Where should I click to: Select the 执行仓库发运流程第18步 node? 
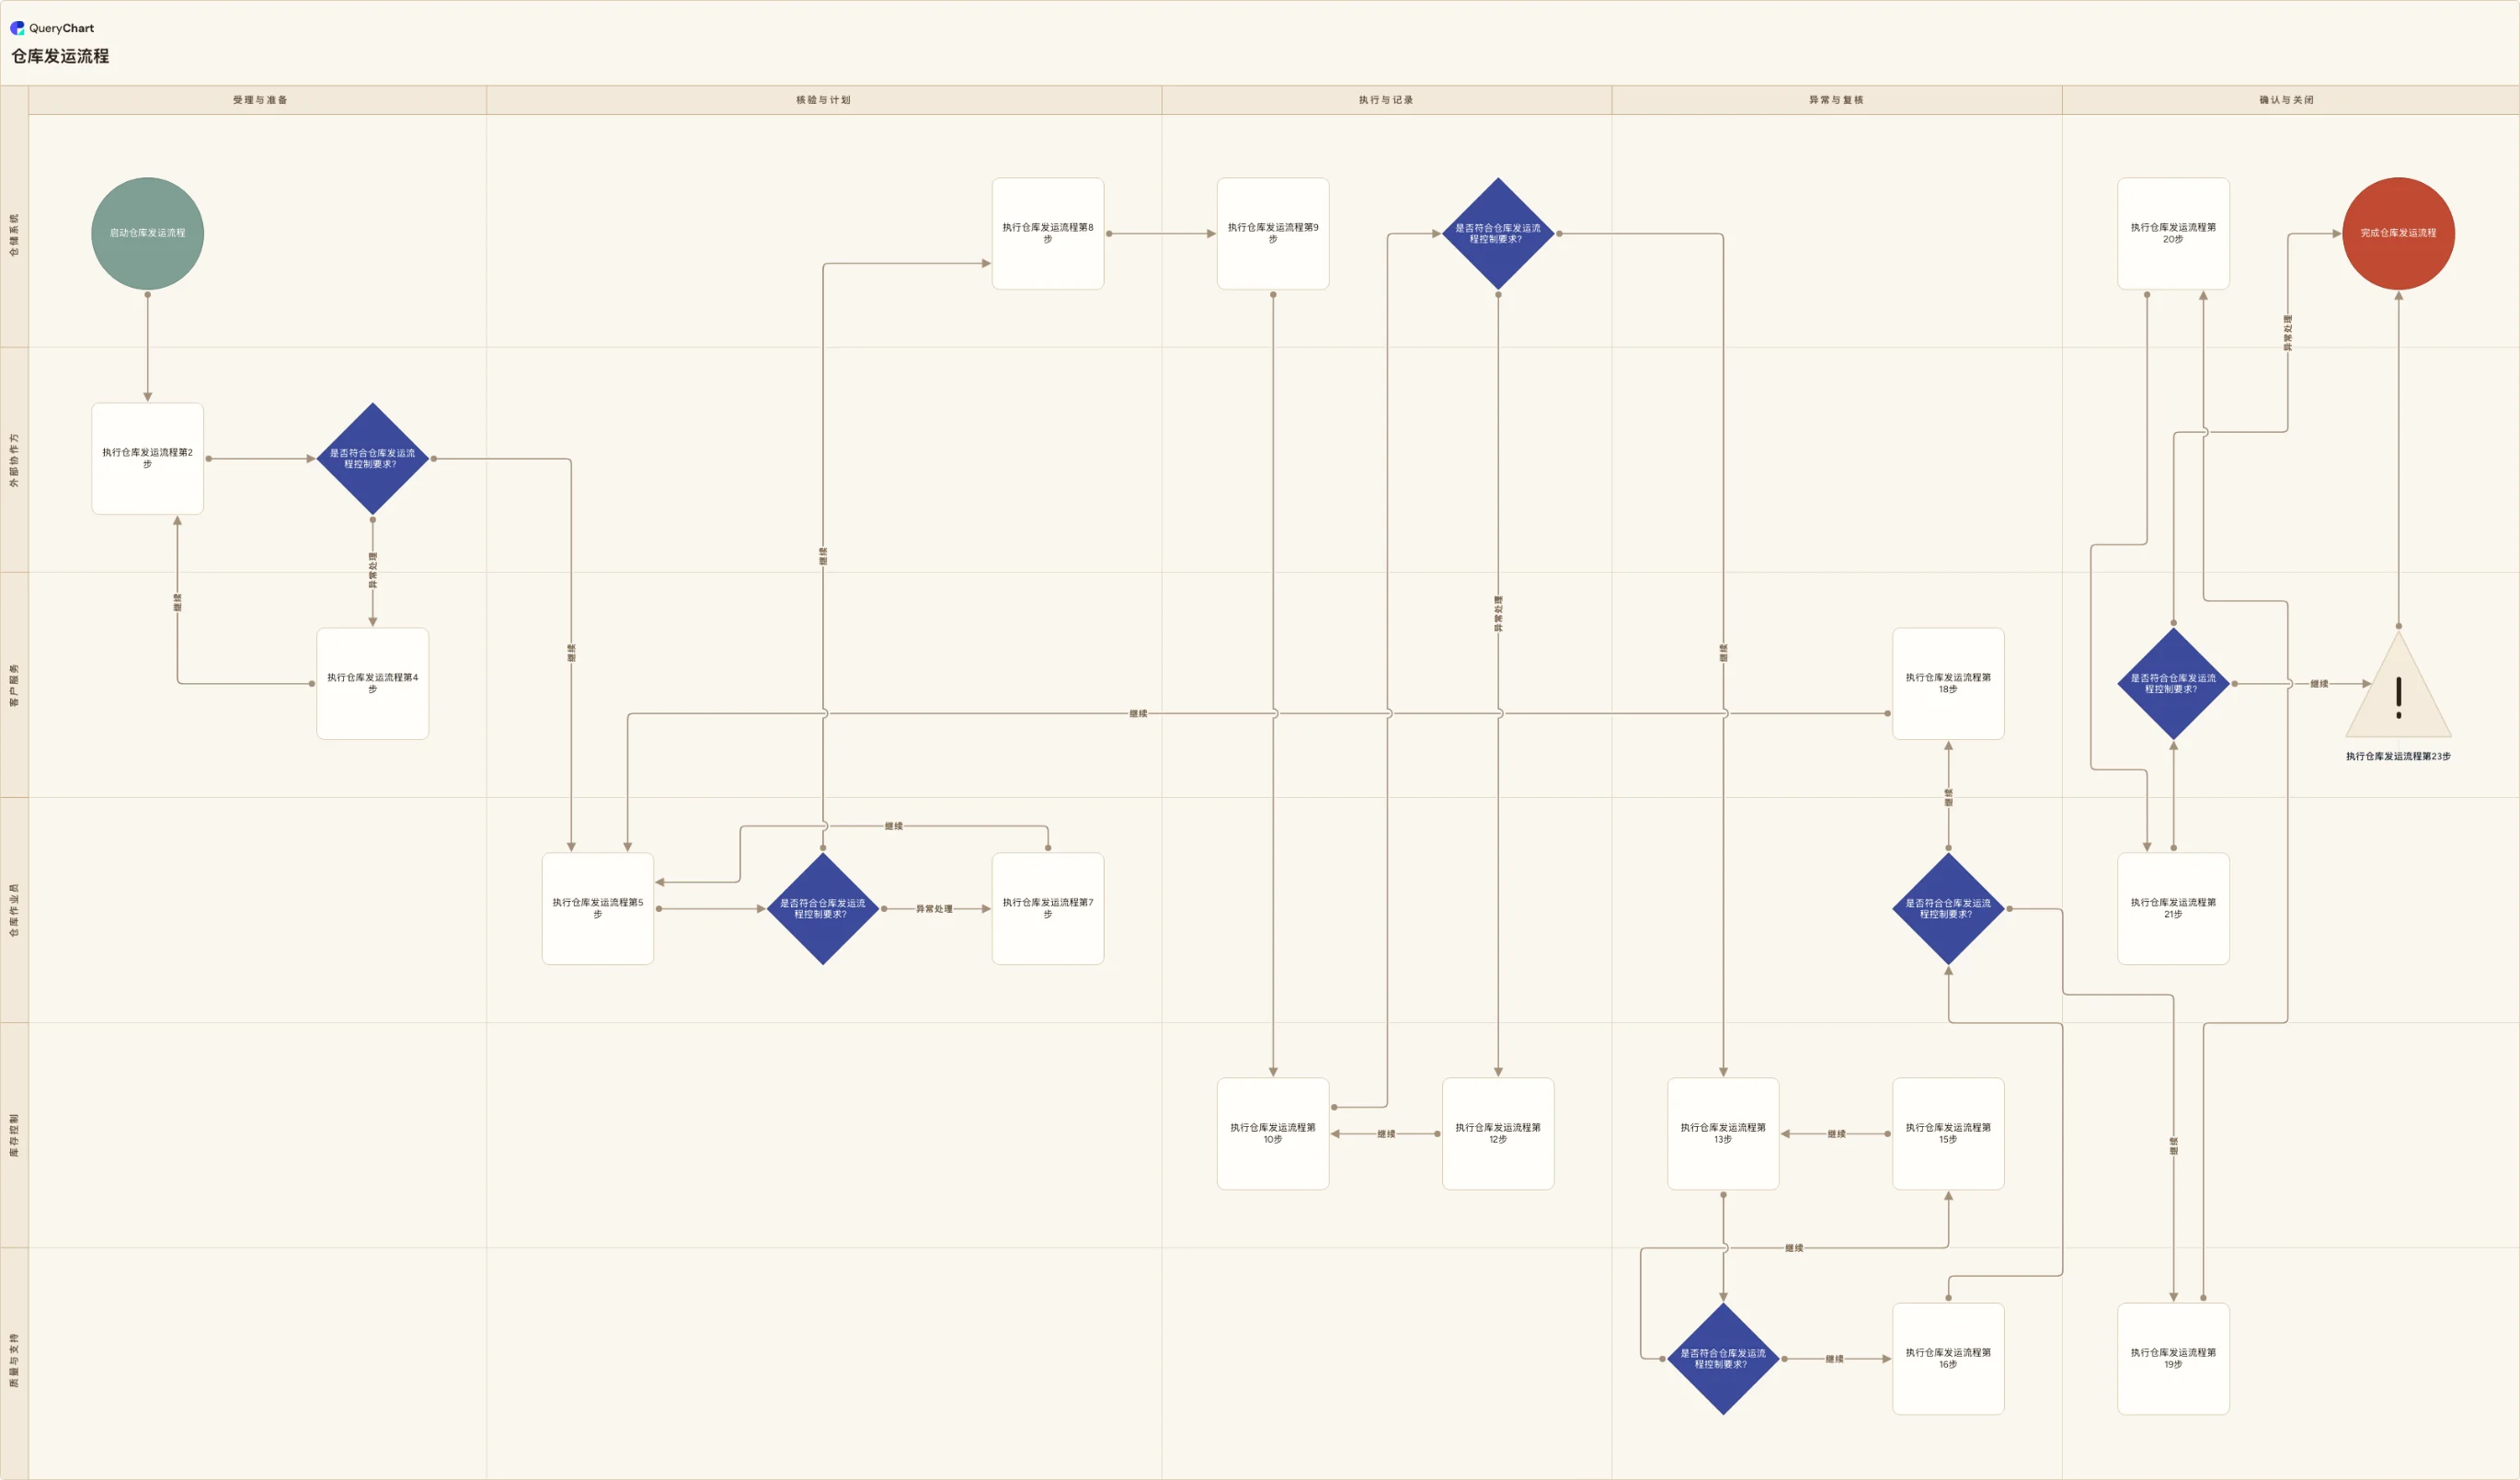tap(1947, 684)
